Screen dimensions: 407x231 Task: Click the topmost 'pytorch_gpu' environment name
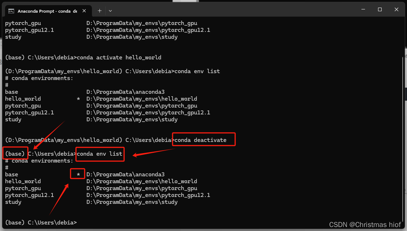point(23,23)
